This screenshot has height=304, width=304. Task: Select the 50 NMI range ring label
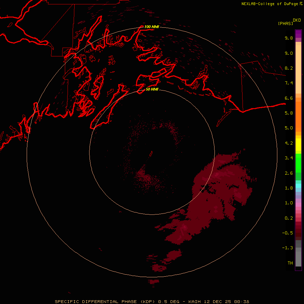click(152, 89)
